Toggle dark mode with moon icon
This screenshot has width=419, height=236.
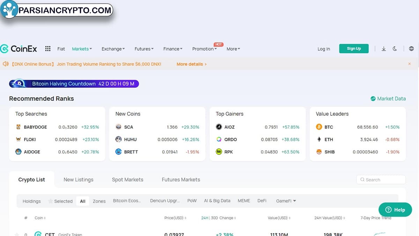click(x=395, y=49)
